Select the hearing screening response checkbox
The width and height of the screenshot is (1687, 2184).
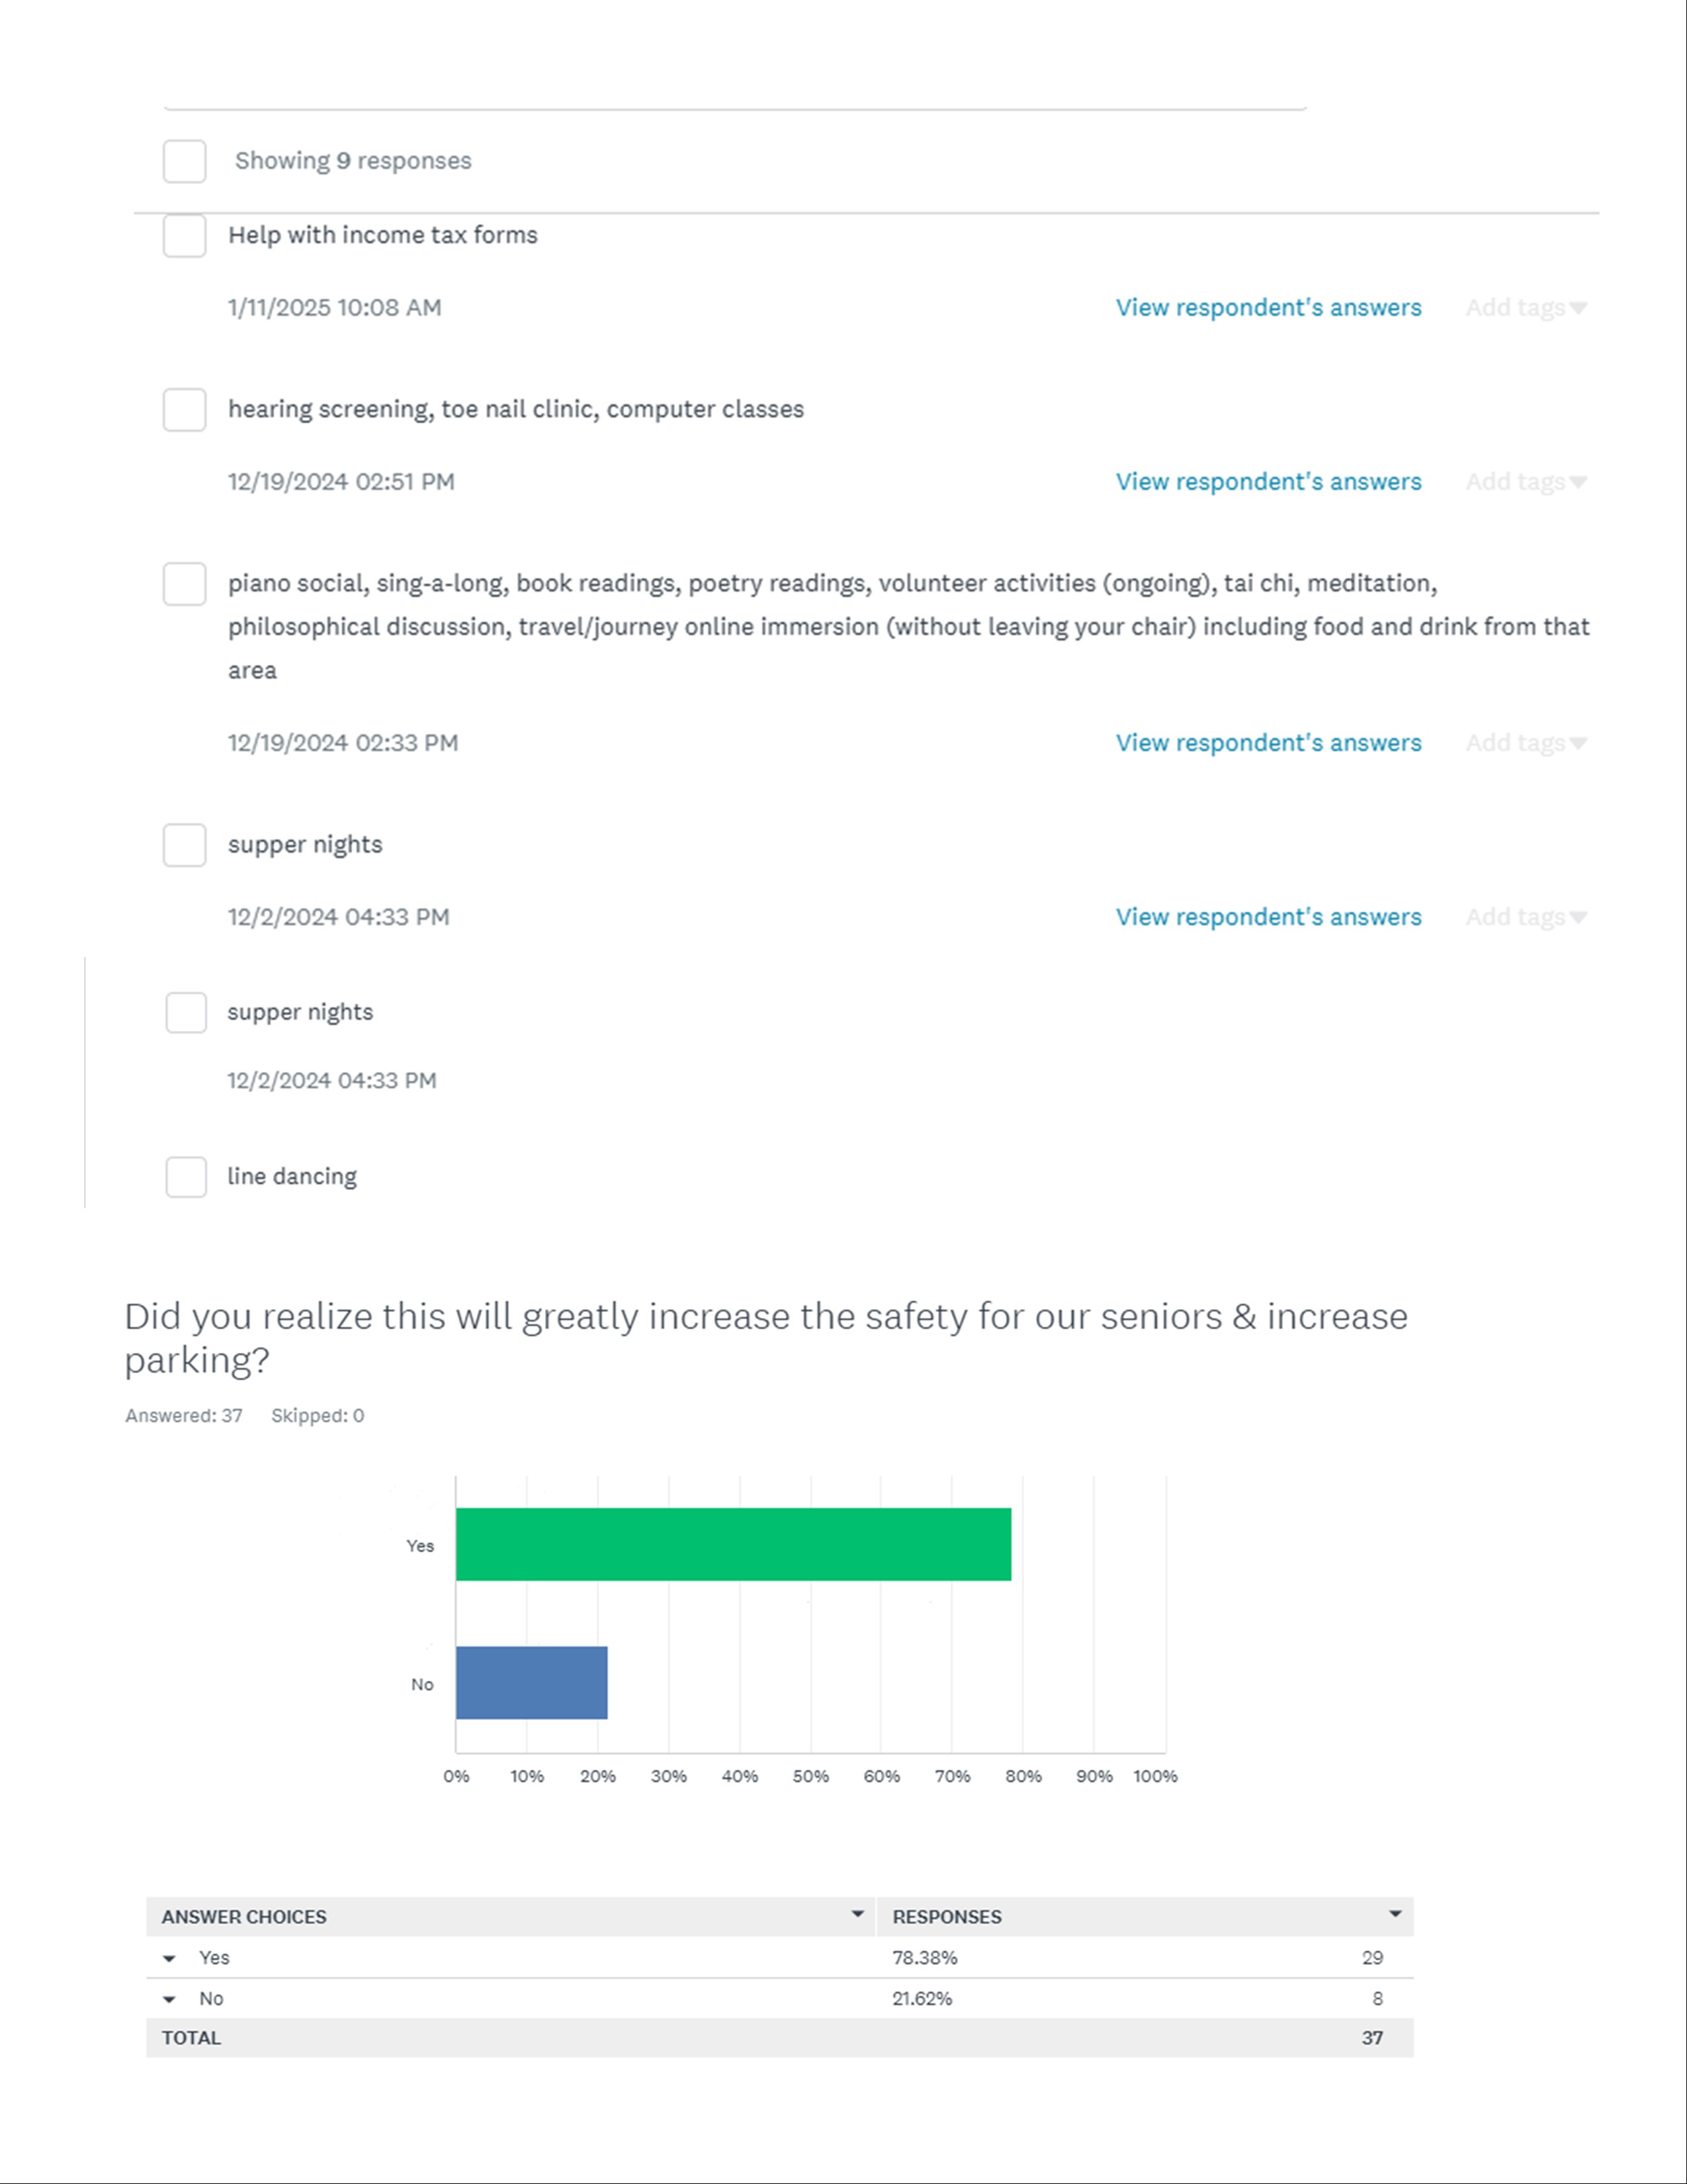185,410
